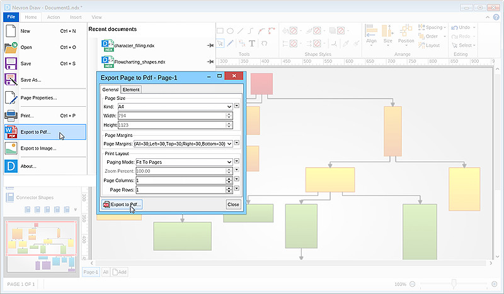Select the Pointer selection tool
504x294 pixels.
[220, 43]
